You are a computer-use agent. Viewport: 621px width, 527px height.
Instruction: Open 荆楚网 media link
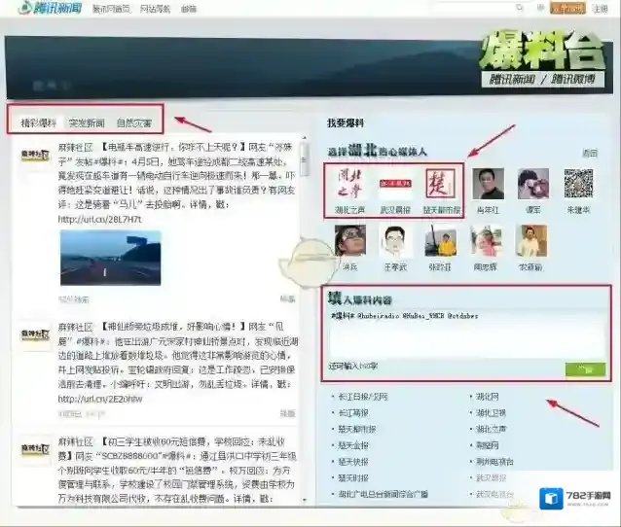pyautogui.click(x=487, y=445)
